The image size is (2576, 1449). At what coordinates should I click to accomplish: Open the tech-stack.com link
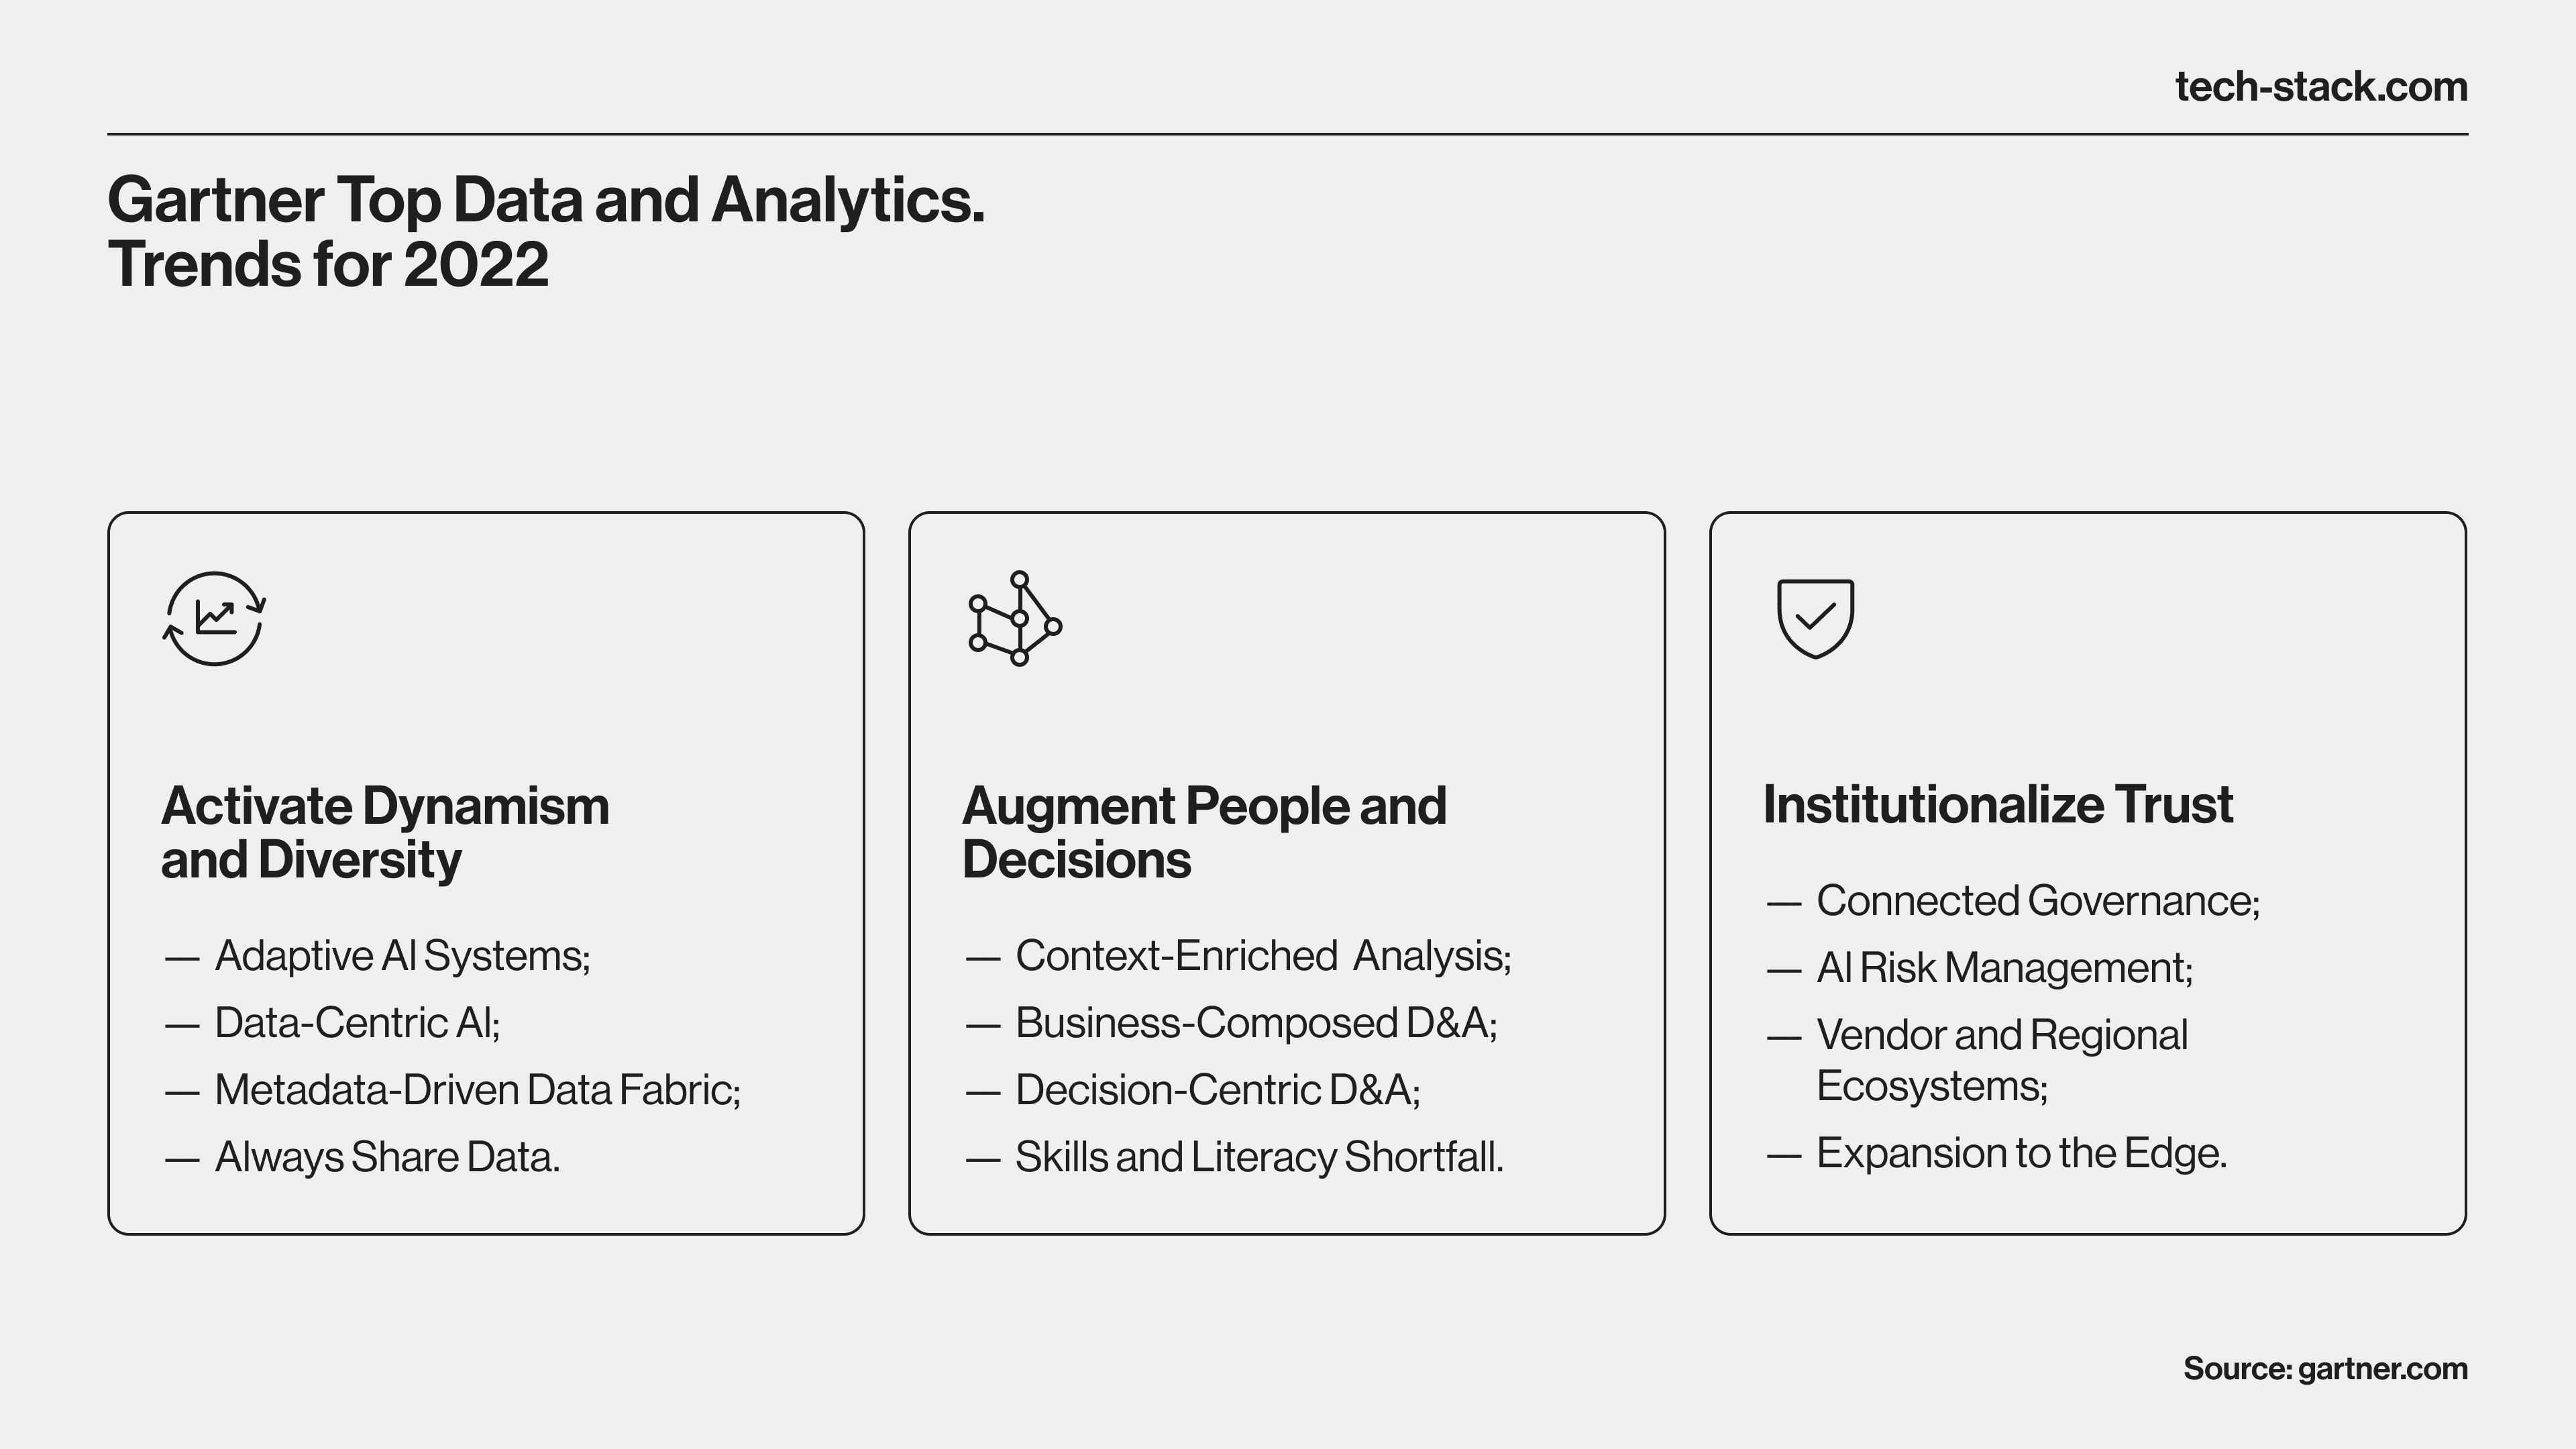click(2321, 87)
